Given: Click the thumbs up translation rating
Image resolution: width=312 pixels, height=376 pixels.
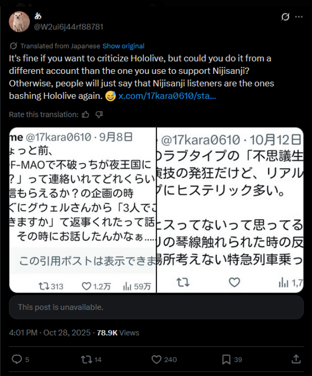Looking at the screenshot, I should click(x=86, y=115).
